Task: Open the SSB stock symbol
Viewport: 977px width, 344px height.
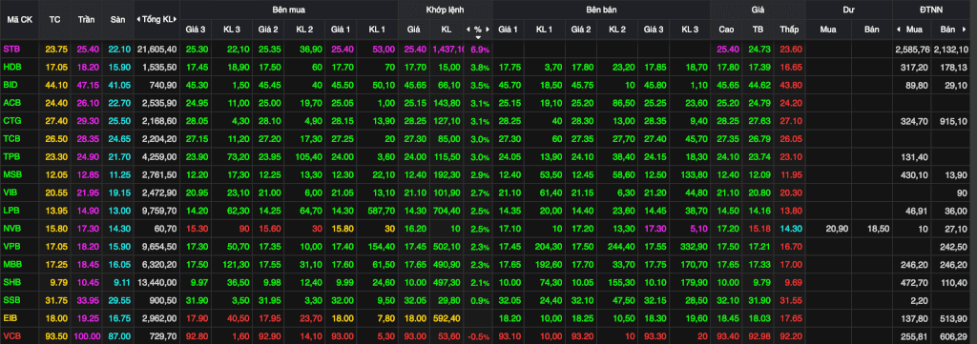Action: (11, 301)
